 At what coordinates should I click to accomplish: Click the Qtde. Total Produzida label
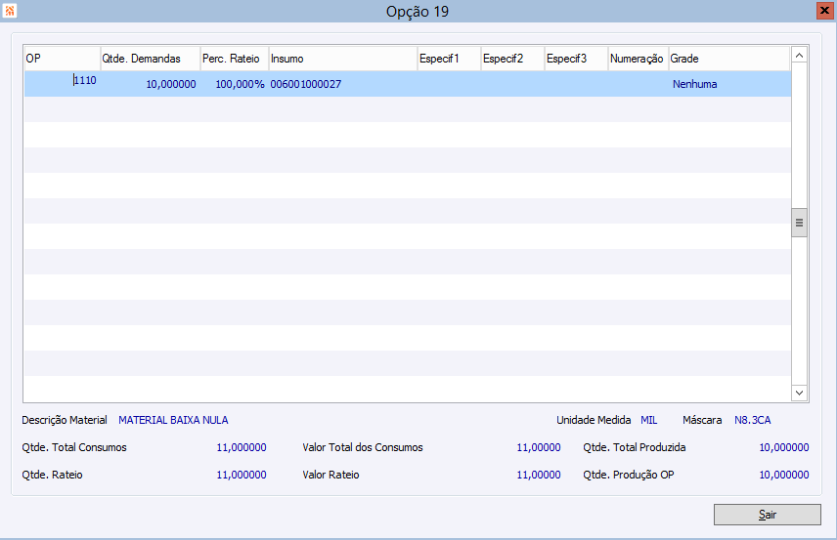tap(635, 447)
